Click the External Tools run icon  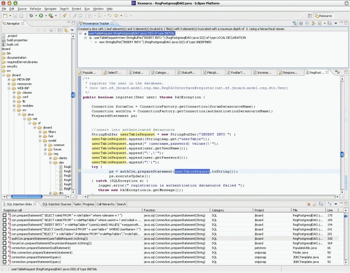[51, 15]
